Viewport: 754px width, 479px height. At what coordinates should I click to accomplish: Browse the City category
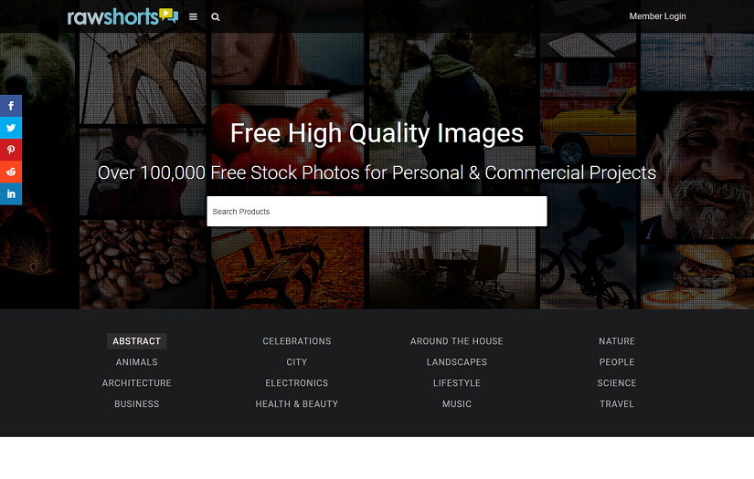pyautogui.click(x=297, y=362)
